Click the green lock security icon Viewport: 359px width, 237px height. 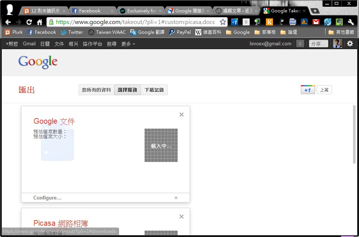click(x=51, y=22)
